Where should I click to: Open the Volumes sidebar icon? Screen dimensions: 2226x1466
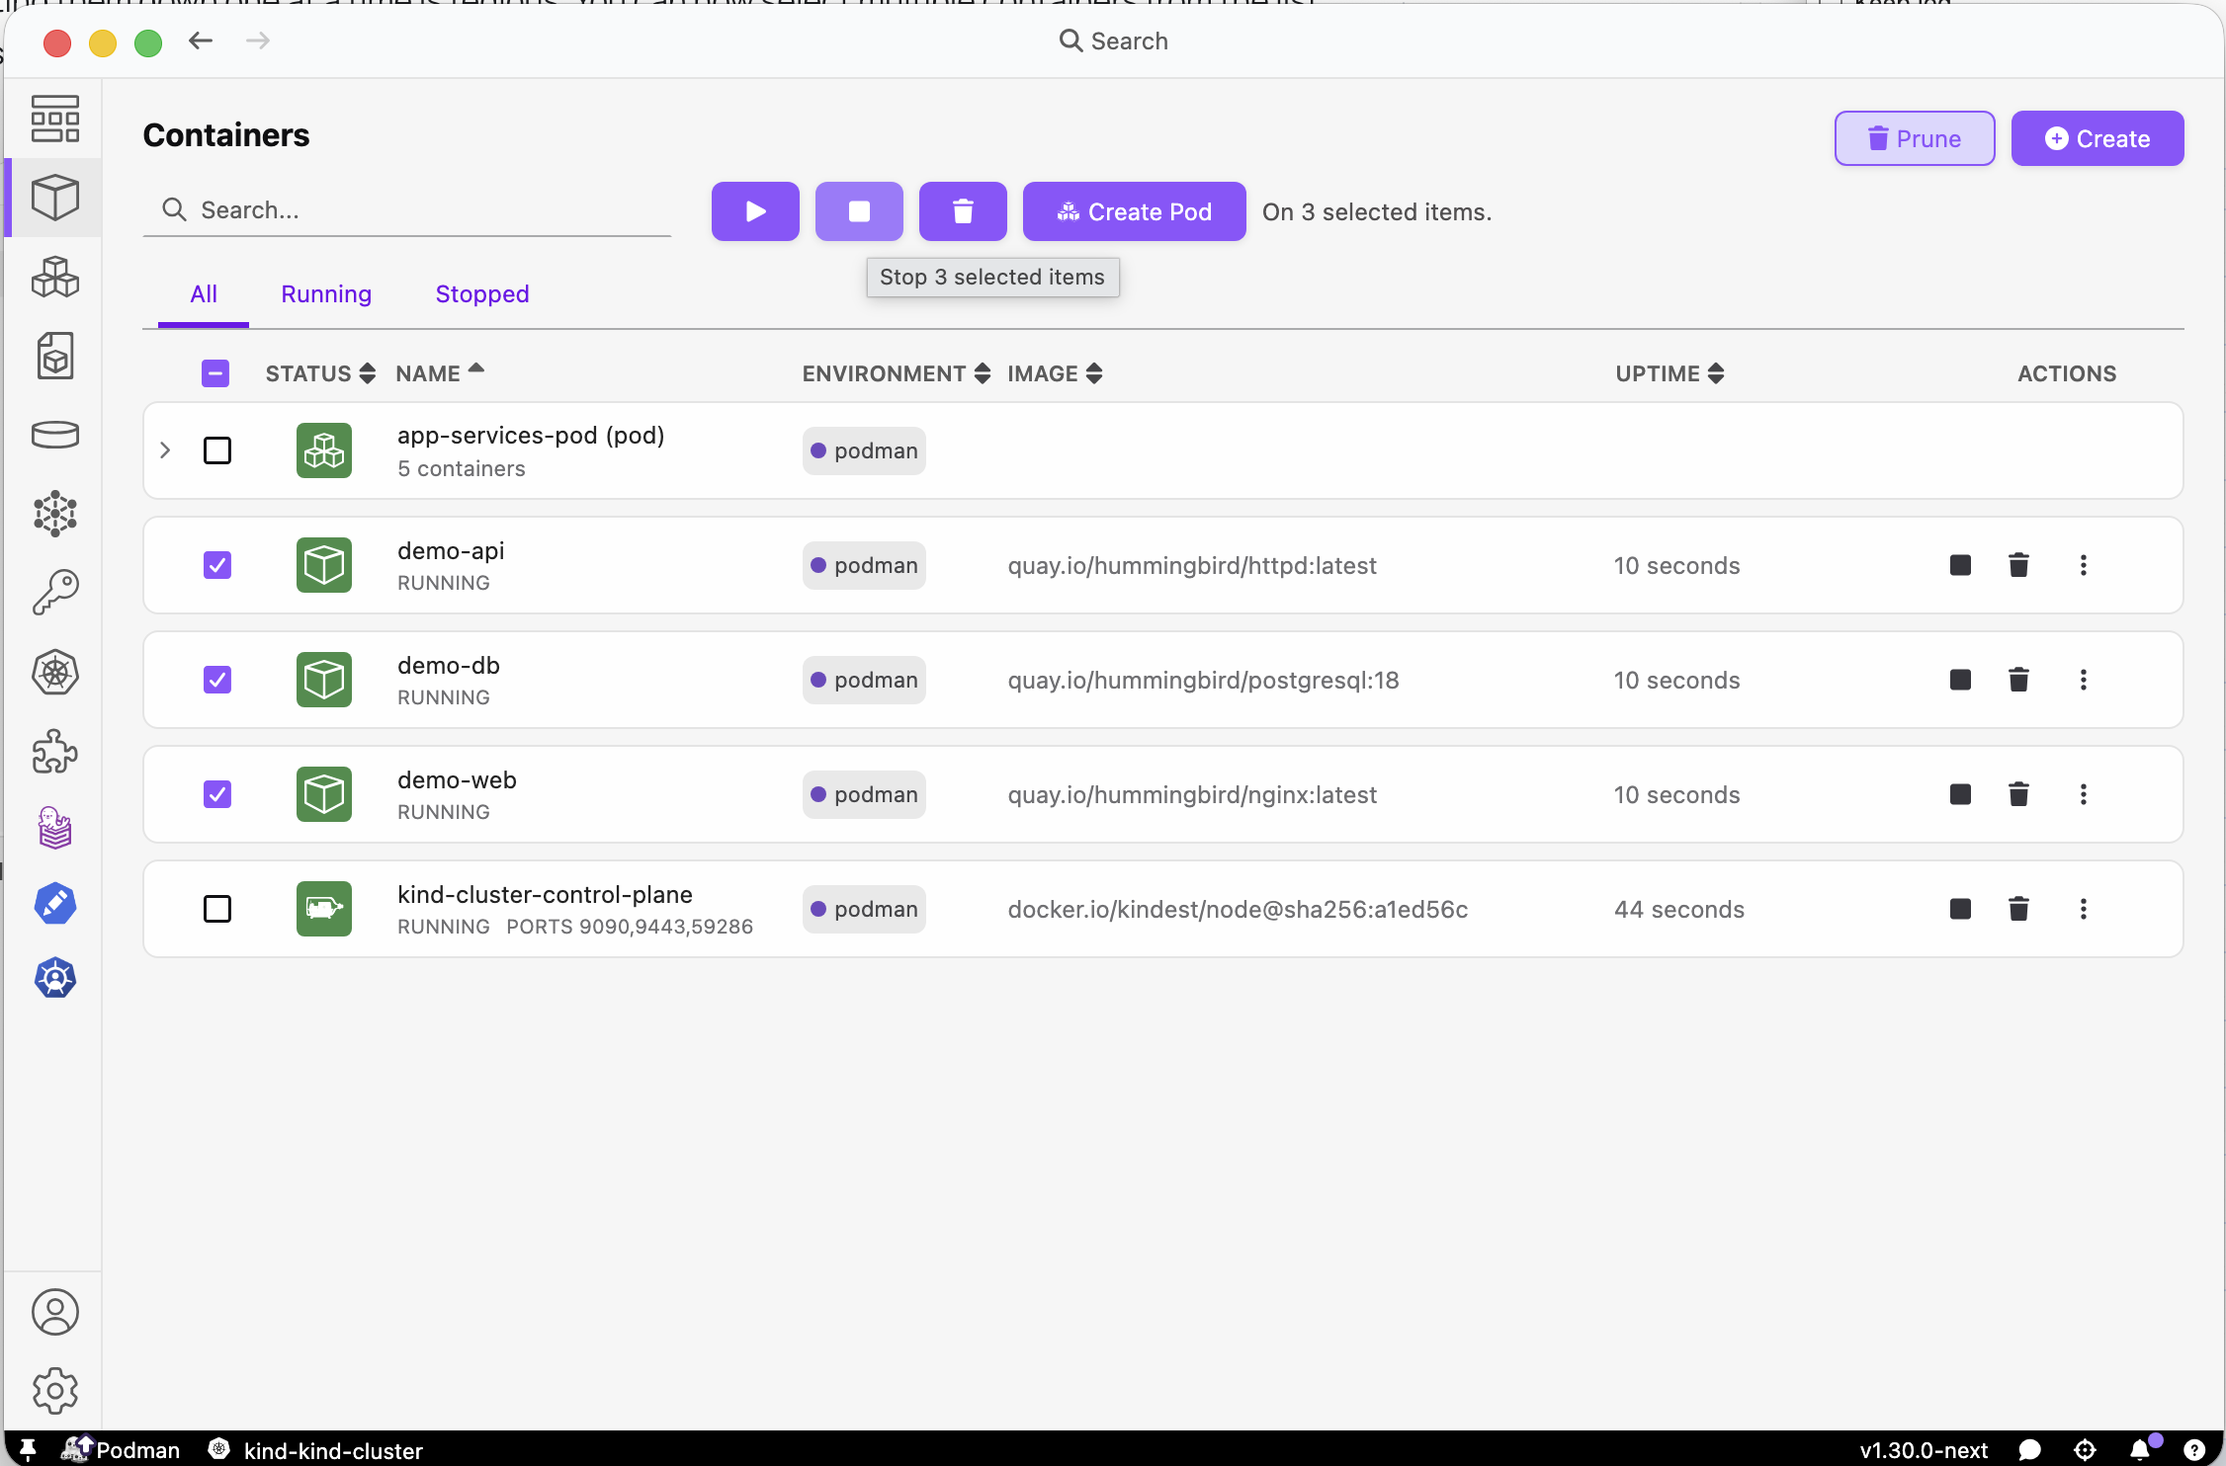[x=55, y=435]
